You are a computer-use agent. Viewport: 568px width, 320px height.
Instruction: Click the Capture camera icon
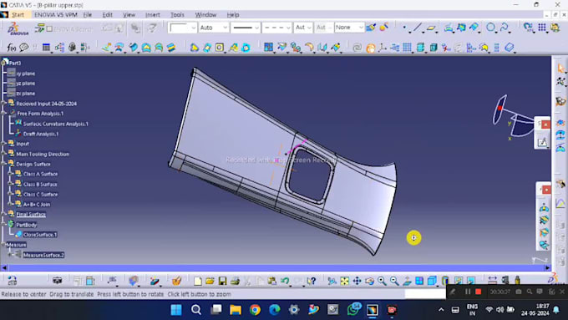(x=57, y=281)
